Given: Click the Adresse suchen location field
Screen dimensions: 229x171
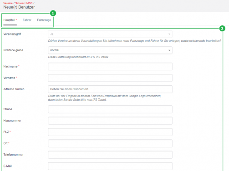Looking at the screenshot, I should 110,89.
